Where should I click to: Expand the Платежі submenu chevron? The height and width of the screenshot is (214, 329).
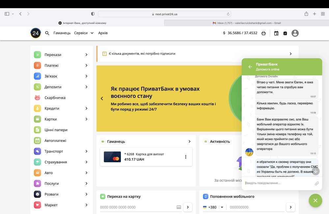point(86,66)
